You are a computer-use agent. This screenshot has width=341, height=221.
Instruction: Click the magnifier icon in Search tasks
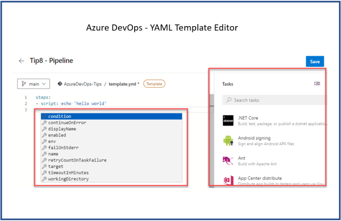click(229, 100)
